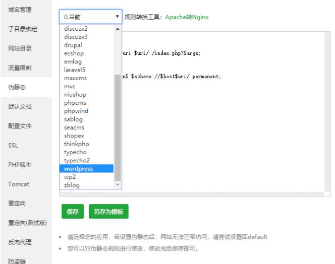Switch to the 配置文件 tab
The image size is (335, 264).
point(20,126)
